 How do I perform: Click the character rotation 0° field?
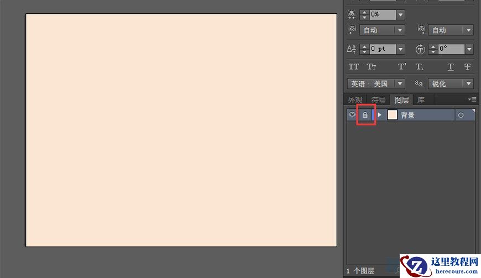click(x=451, y=49)
